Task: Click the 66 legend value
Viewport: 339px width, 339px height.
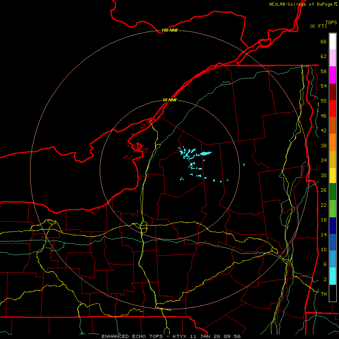Action: click(324, 41)
